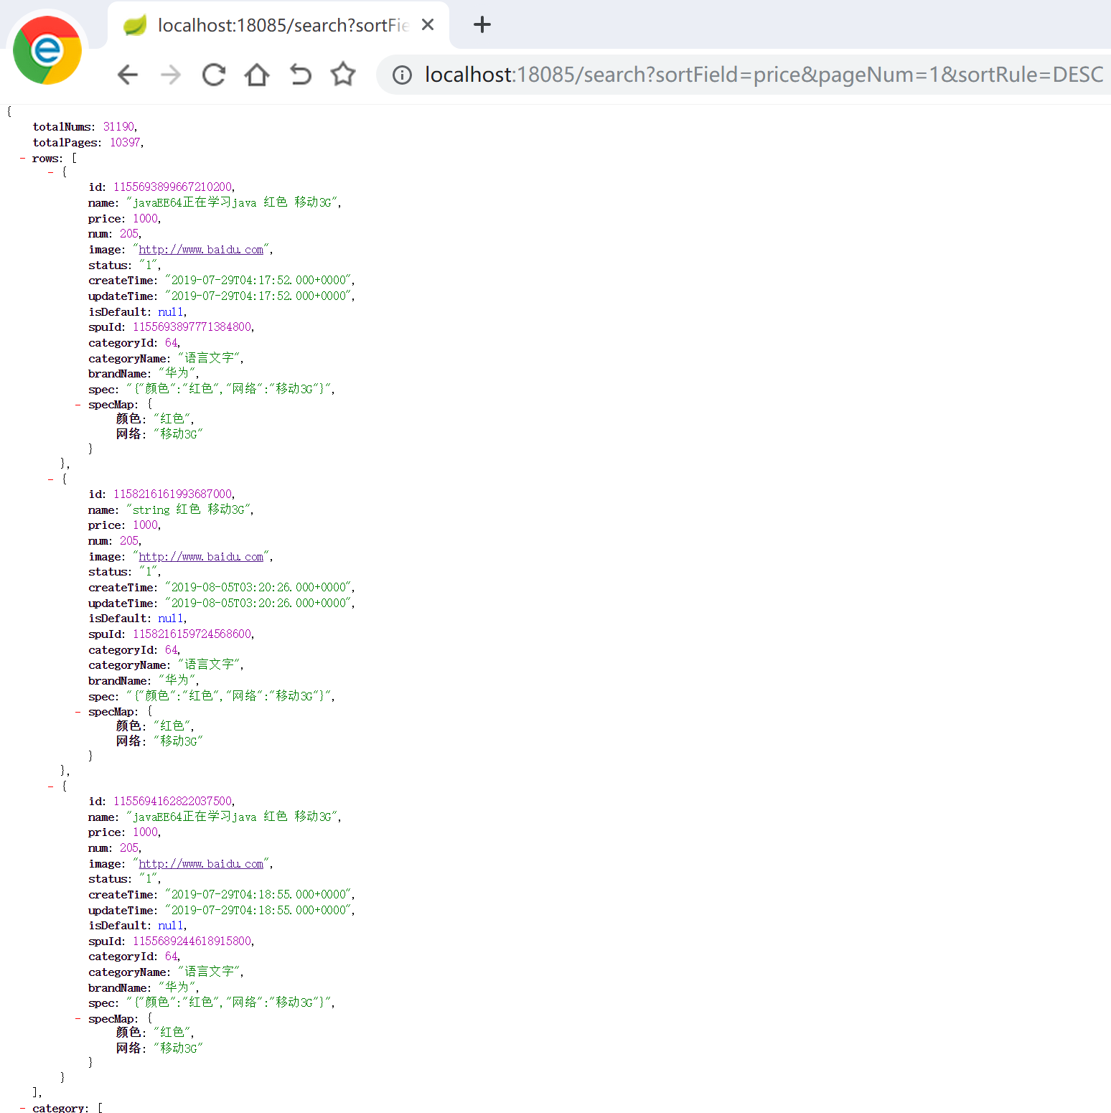
Task: Click the browser back arrow
Action: (x=128, y=75)
